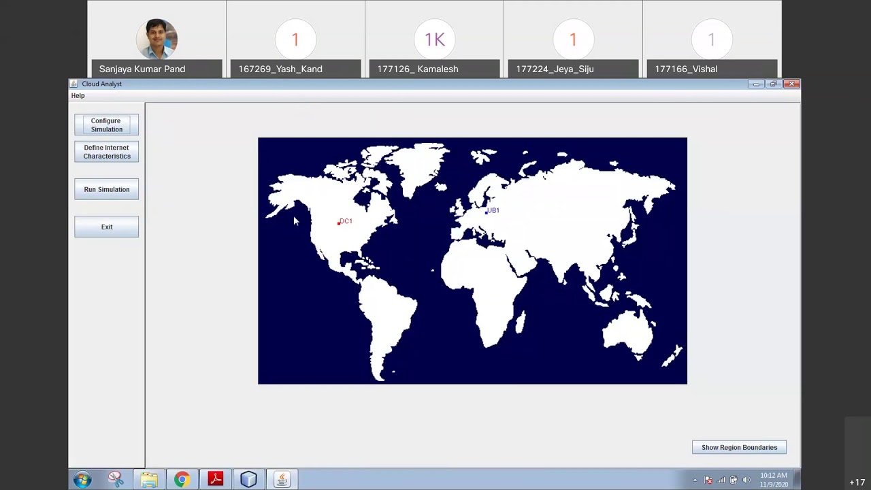The width and height of the screenshot is (871, 490).
Task: Click the network signal tray icon
Action: tap(721, 480)
